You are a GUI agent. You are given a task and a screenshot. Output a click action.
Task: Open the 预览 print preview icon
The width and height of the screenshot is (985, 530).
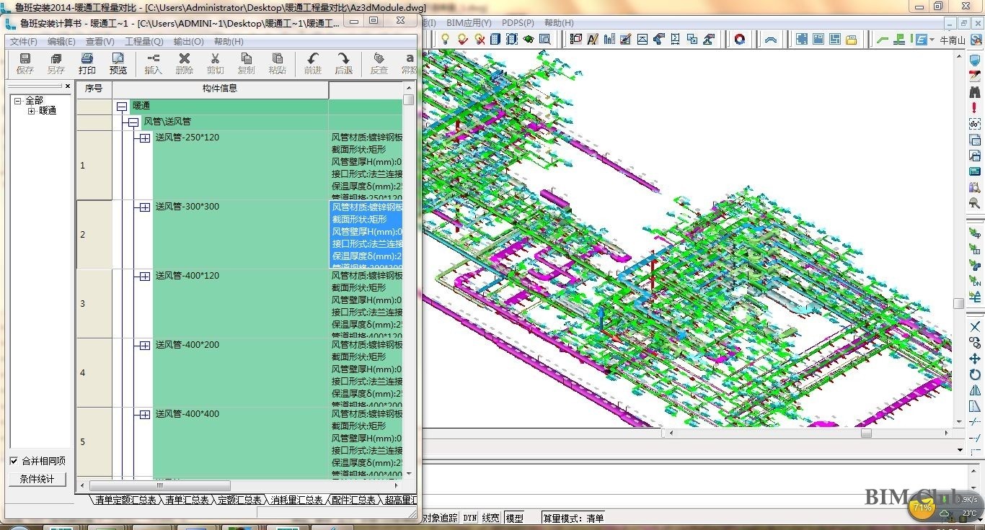click(x=118, y=59)
